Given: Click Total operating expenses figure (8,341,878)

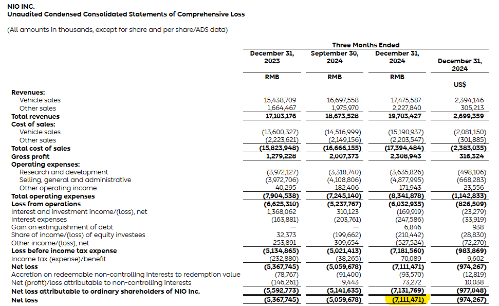Looking at the screenshot, I should 408,196.
